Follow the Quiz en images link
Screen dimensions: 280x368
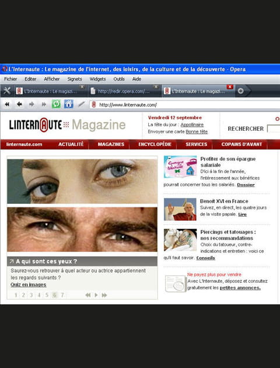click(29, 284)
